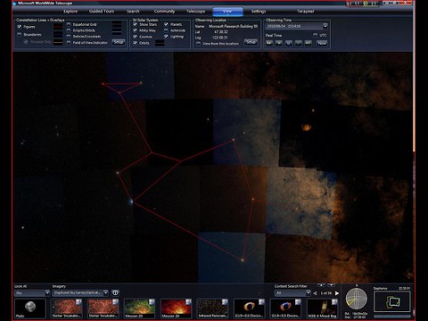Select the View tab

pyautogui.click(x=227, y=12)
